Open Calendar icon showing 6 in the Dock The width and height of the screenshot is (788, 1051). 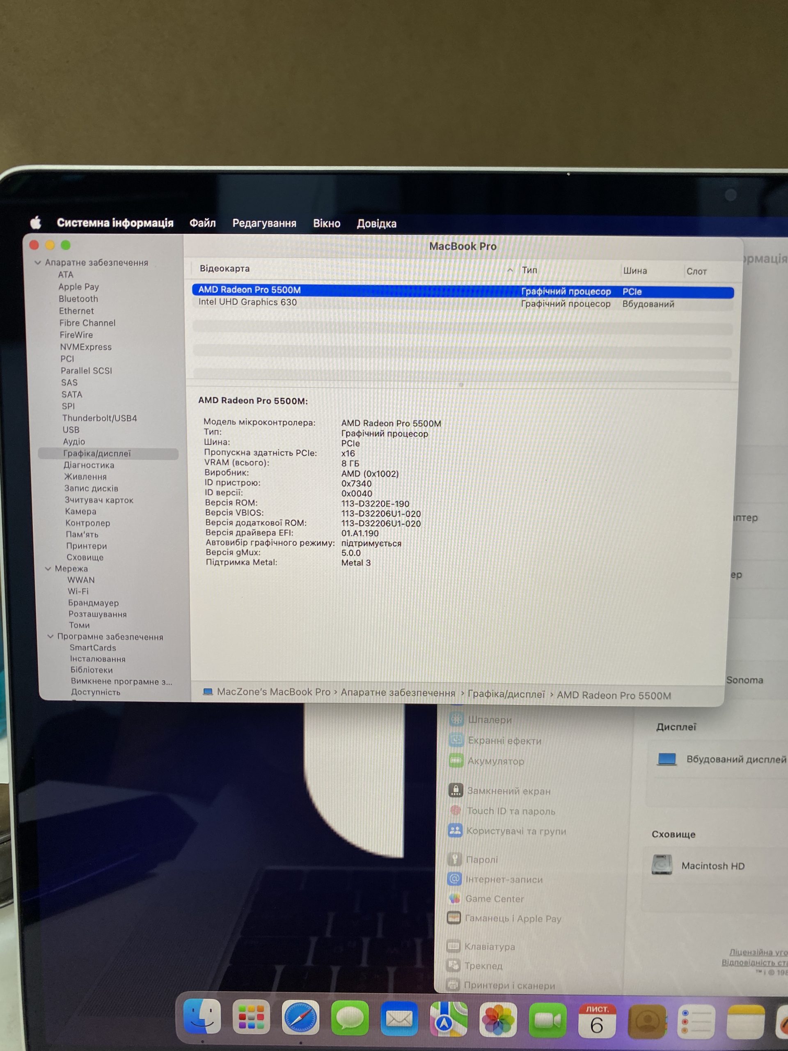click(597, 1020)
